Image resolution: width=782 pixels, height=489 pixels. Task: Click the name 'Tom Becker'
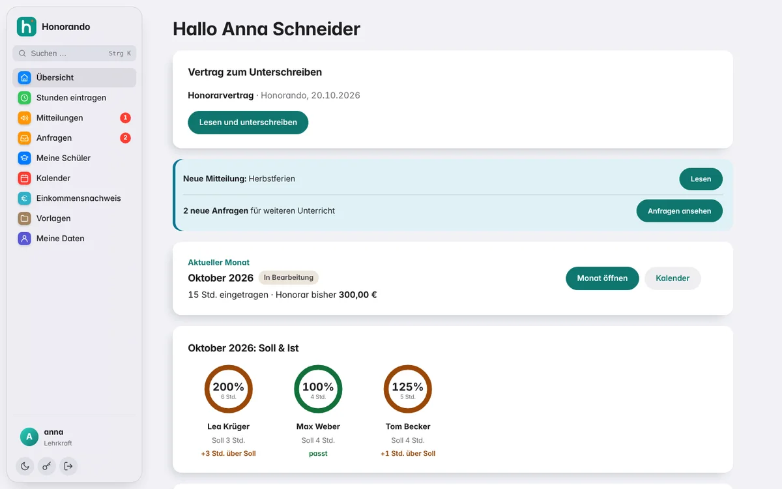click(408, 427)
